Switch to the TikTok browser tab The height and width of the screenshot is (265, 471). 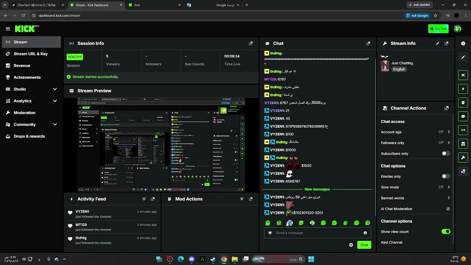(38, 5)
